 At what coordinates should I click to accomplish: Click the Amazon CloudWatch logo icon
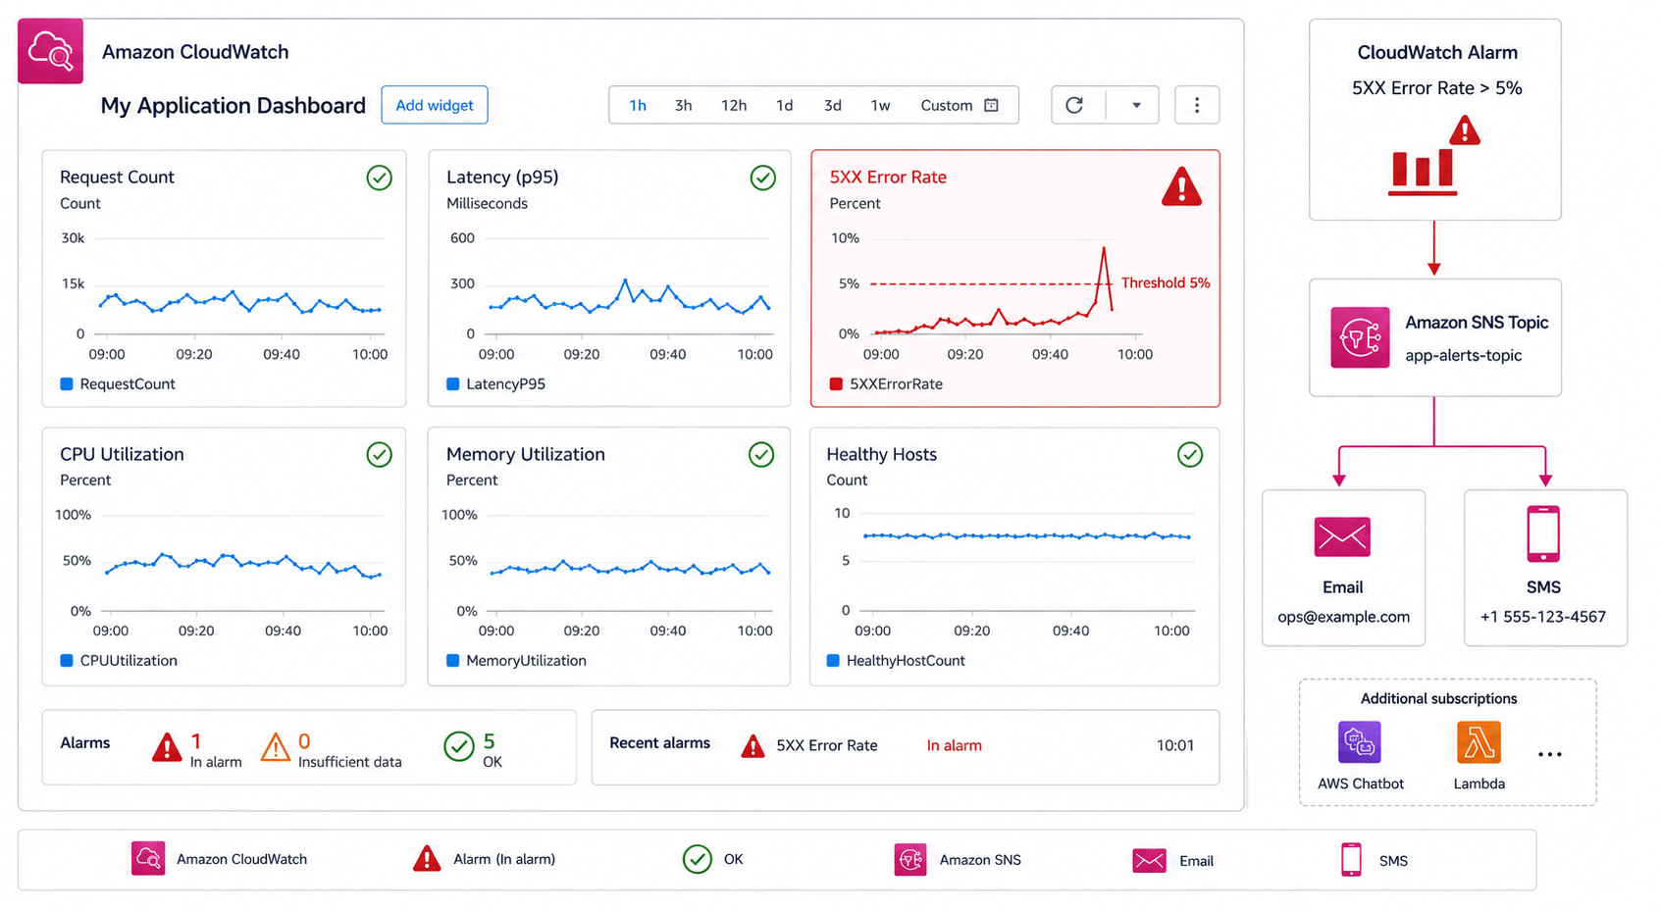[50, 51]
